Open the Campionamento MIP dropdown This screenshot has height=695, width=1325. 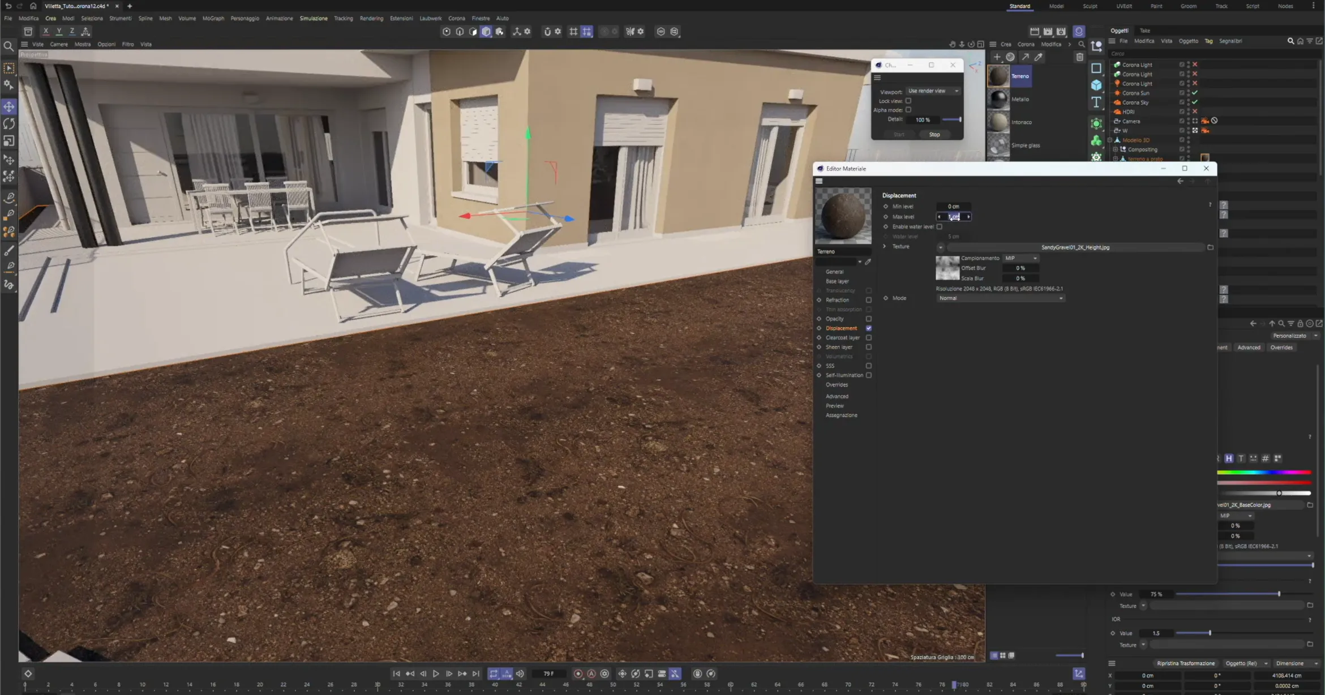(x=1021, y=258)
